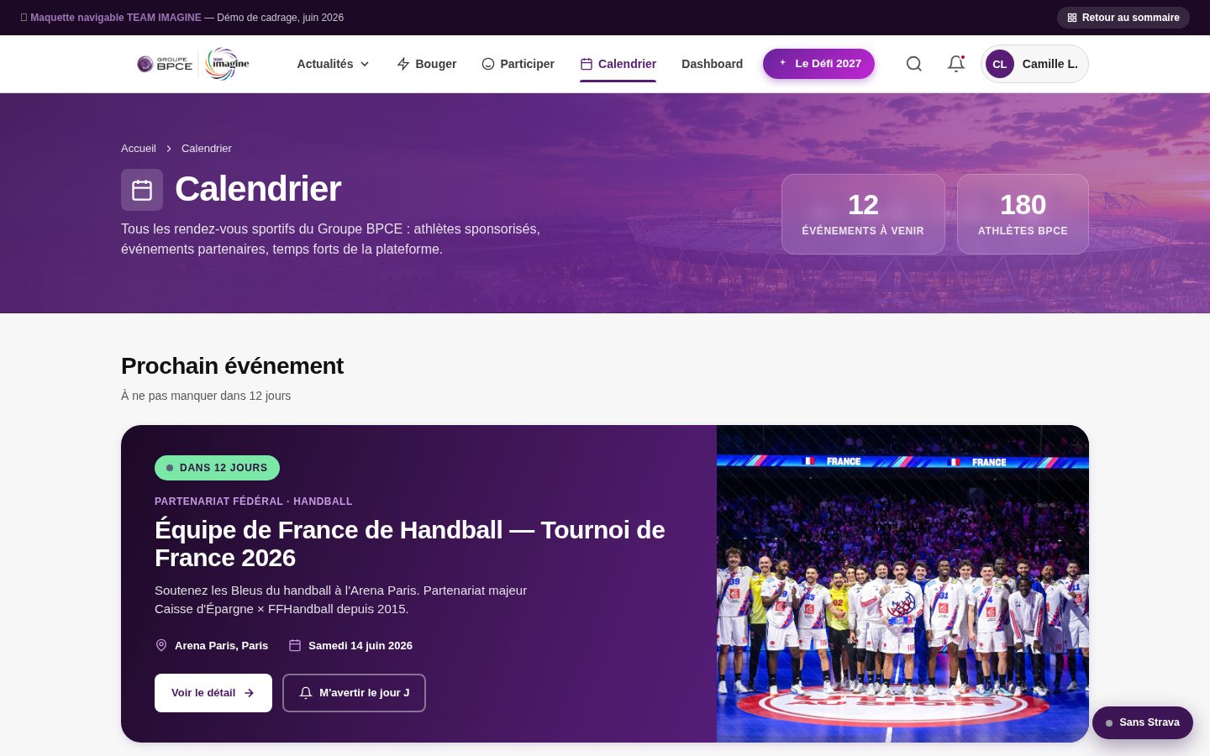The width and height of the screenshot is (1210, 756).
Task: Click the Dans 12 jours badge
Action: click(x=217, y=468)
